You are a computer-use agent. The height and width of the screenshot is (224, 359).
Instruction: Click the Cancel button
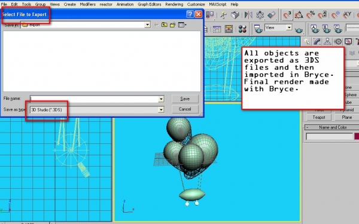point(185,109)
